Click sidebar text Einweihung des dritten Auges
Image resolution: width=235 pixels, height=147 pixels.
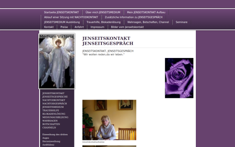(x=55, y=136)
